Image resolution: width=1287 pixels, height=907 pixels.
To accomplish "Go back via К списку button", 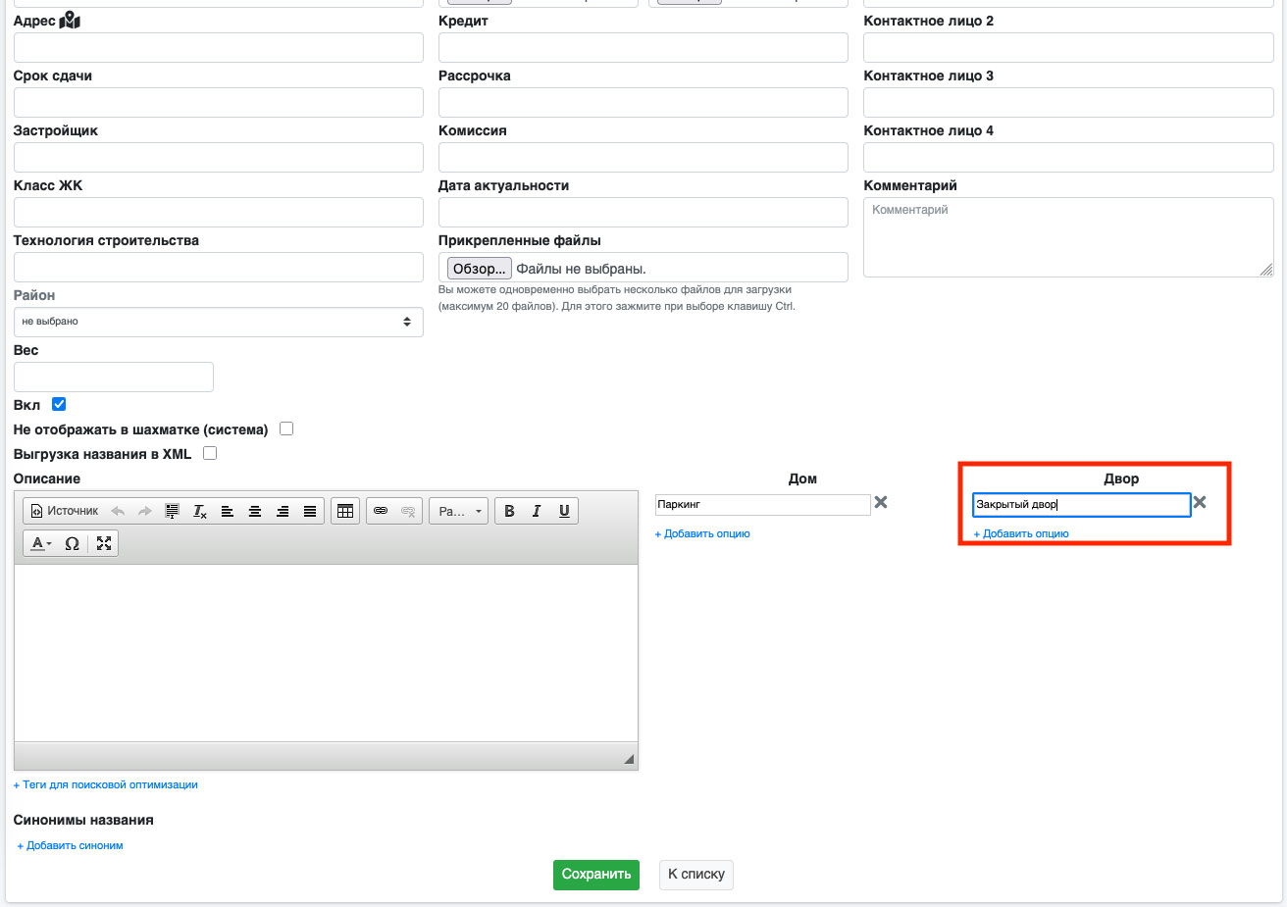I will click(696, 875).
